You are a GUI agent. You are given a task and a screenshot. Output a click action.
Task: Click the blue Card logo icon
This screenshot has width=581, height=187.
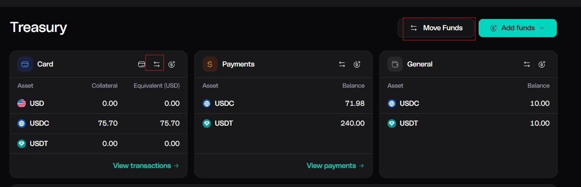25,64
